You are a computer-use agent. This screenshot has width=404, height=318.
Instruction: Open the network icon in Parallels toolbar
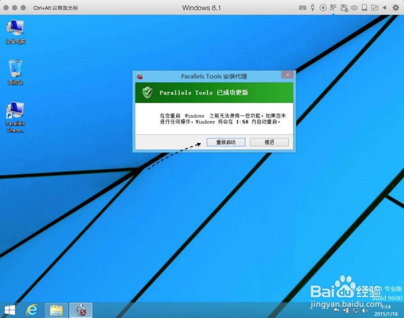click(x=333, y=8)
